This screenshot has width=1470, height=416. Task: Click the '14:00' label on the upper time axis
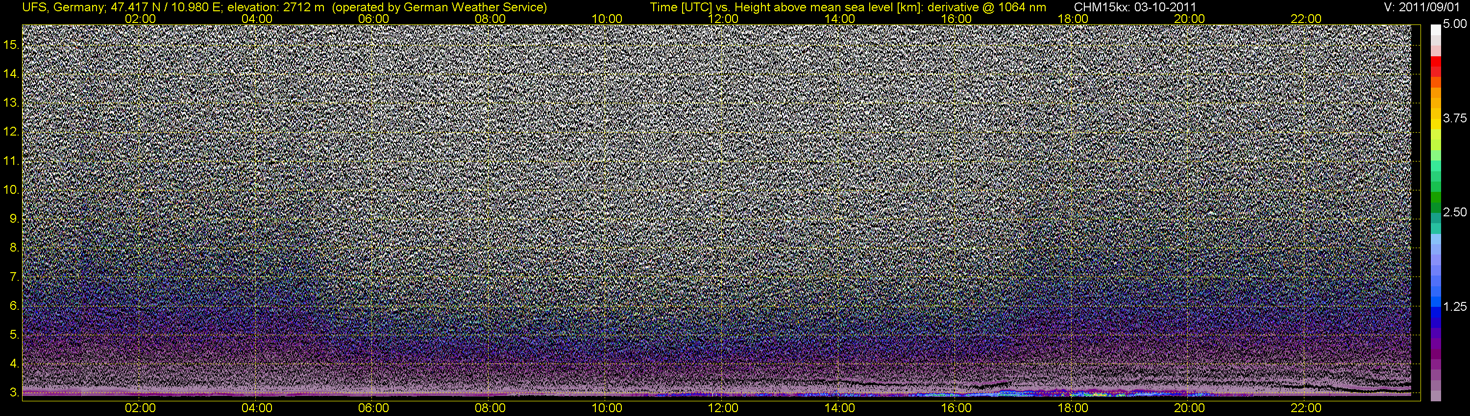coord(840,19)
